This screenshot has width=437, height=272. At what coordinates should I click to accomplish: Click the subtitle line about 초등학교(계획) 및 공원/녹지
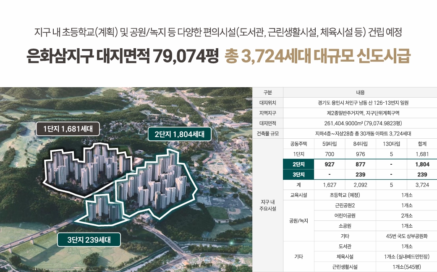218,32
